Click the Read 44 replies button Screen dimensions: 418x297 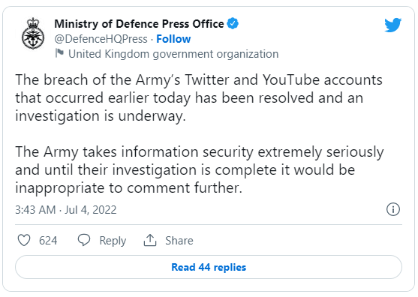[209, 267]
